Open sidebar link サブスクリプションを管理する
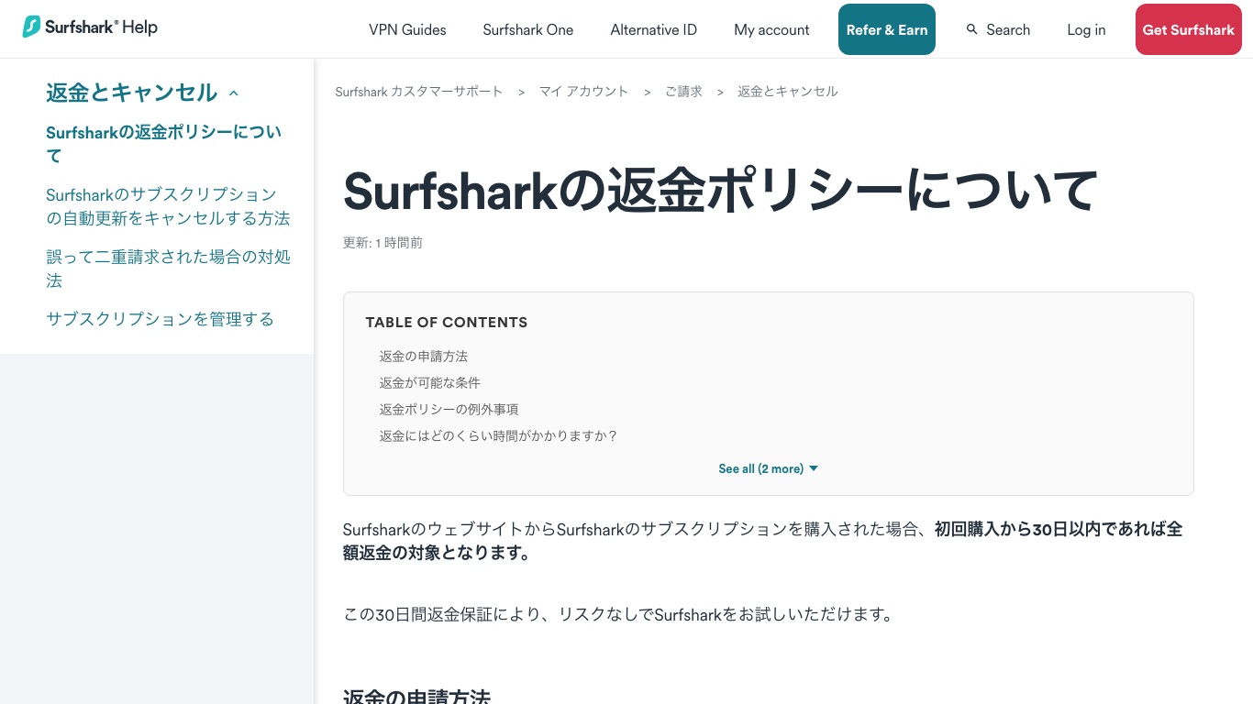Viewport: 1253px width, 704px height. [x=160, y=319]
